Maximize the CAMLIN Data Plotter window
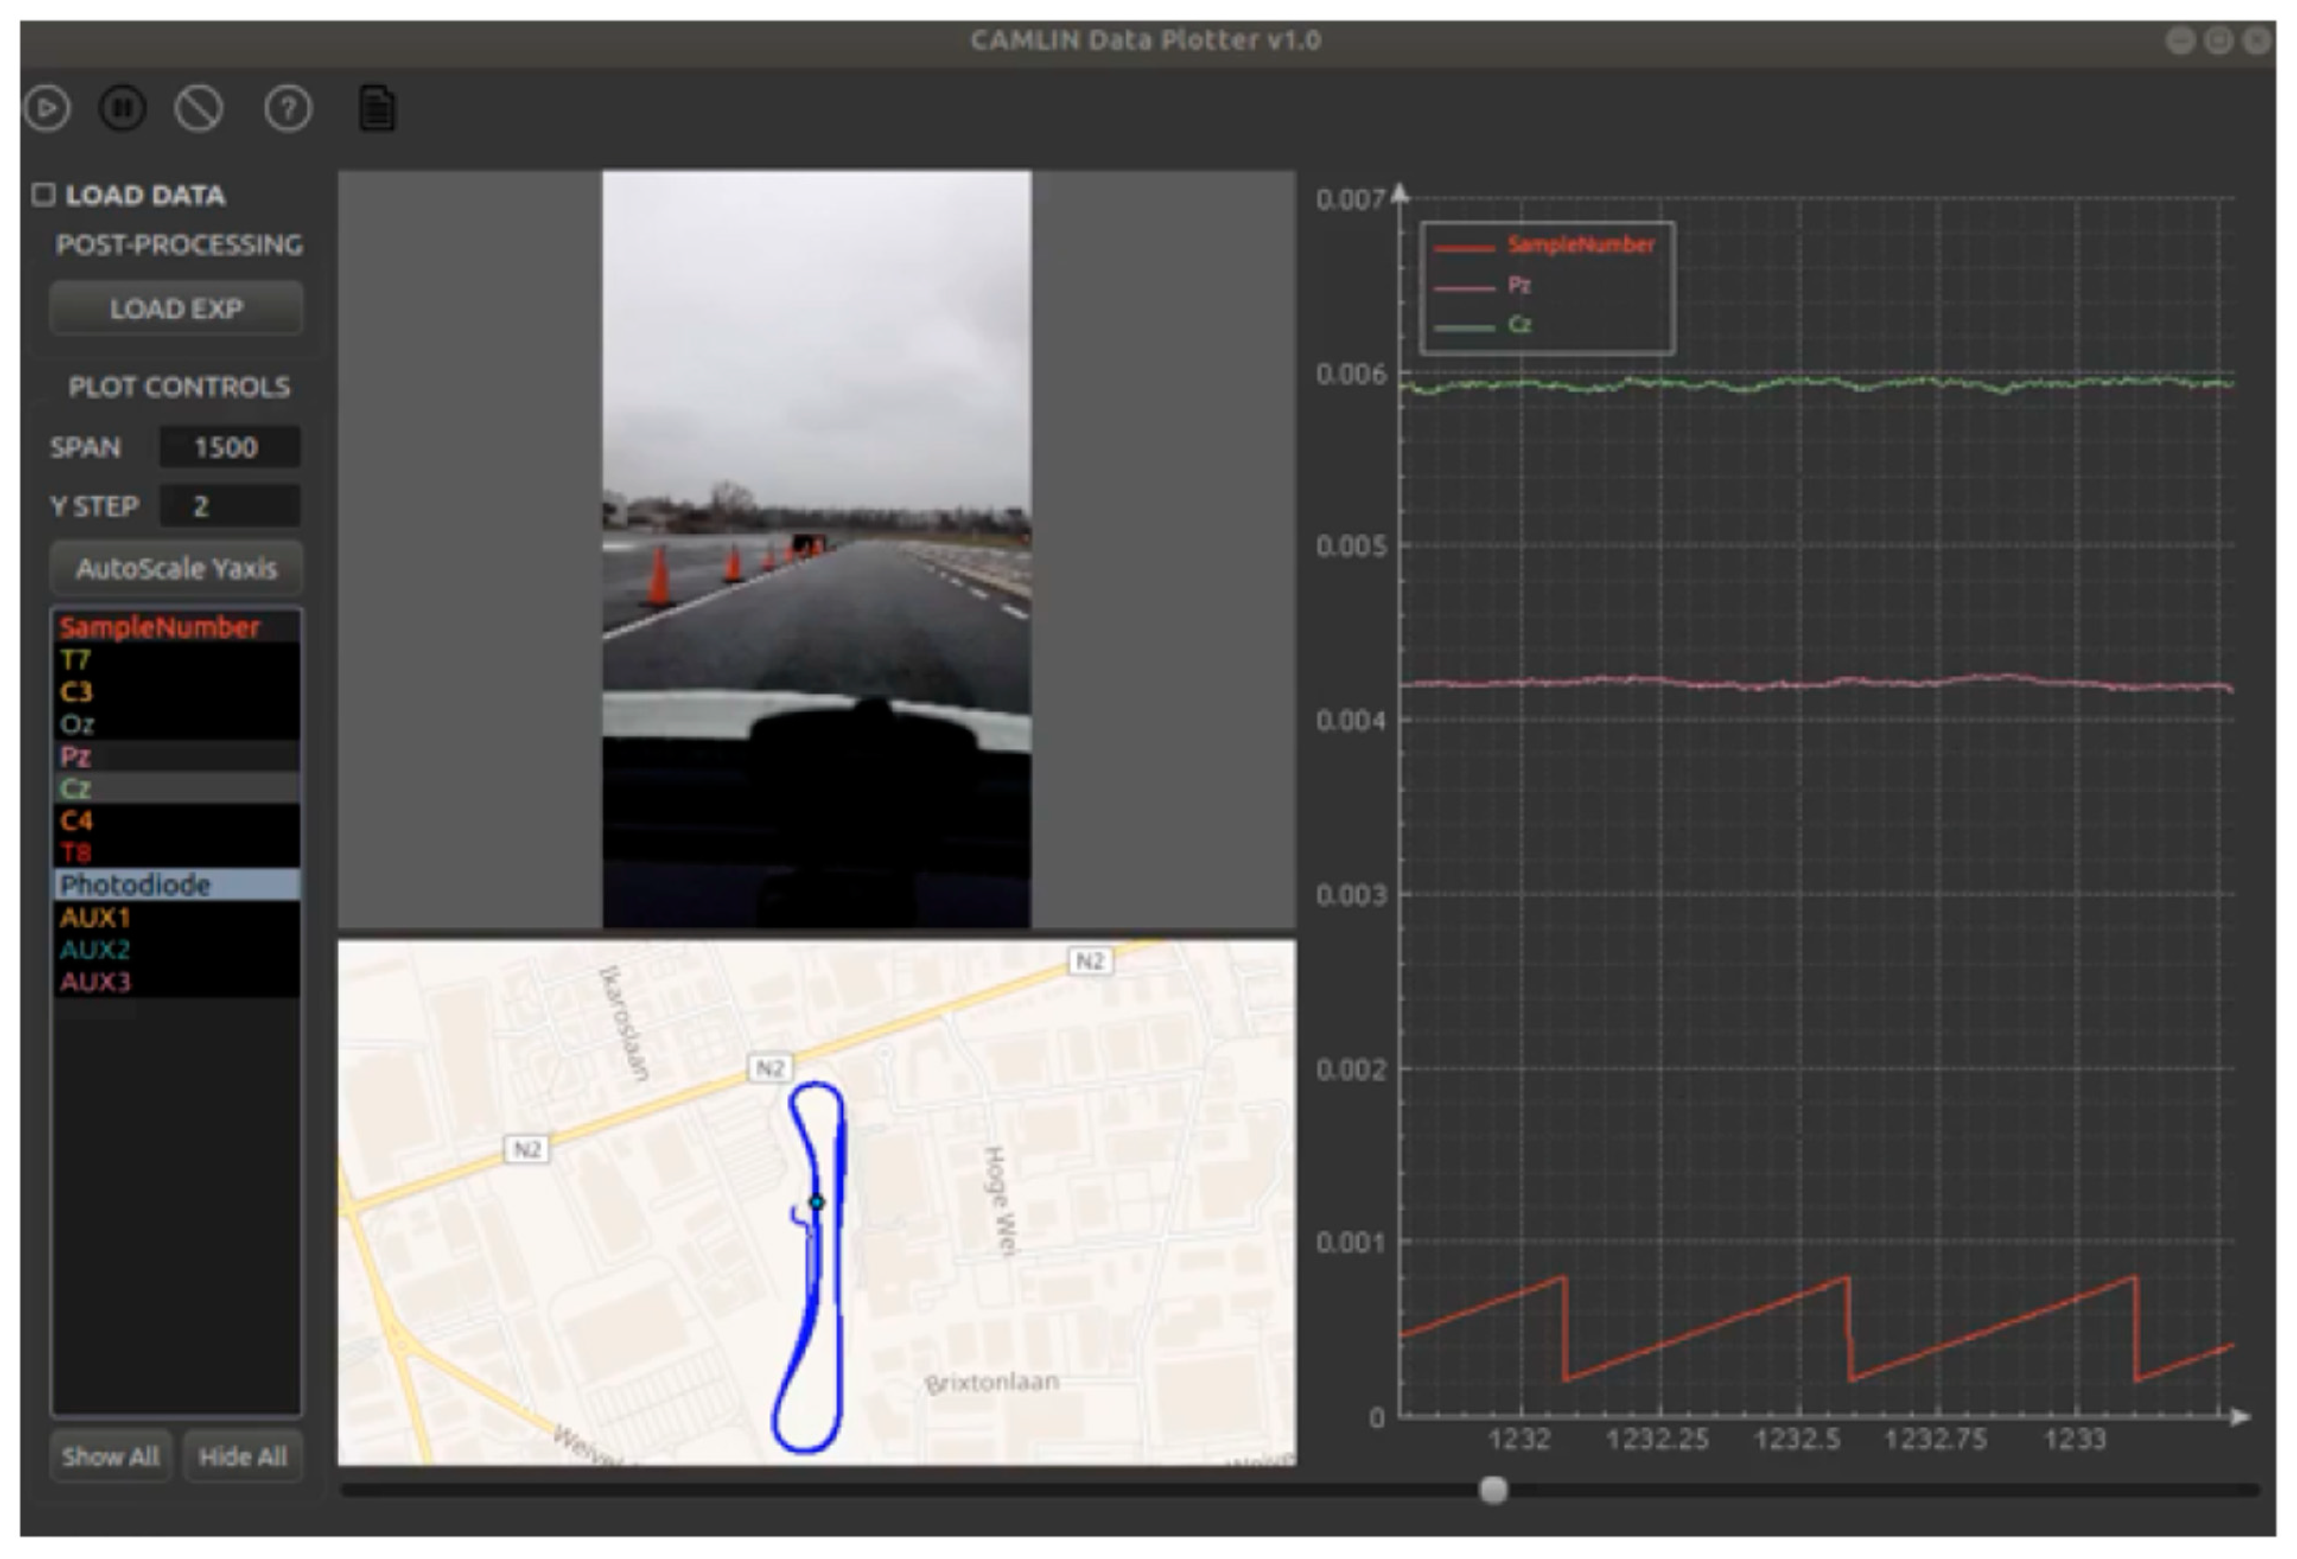 2218,40
